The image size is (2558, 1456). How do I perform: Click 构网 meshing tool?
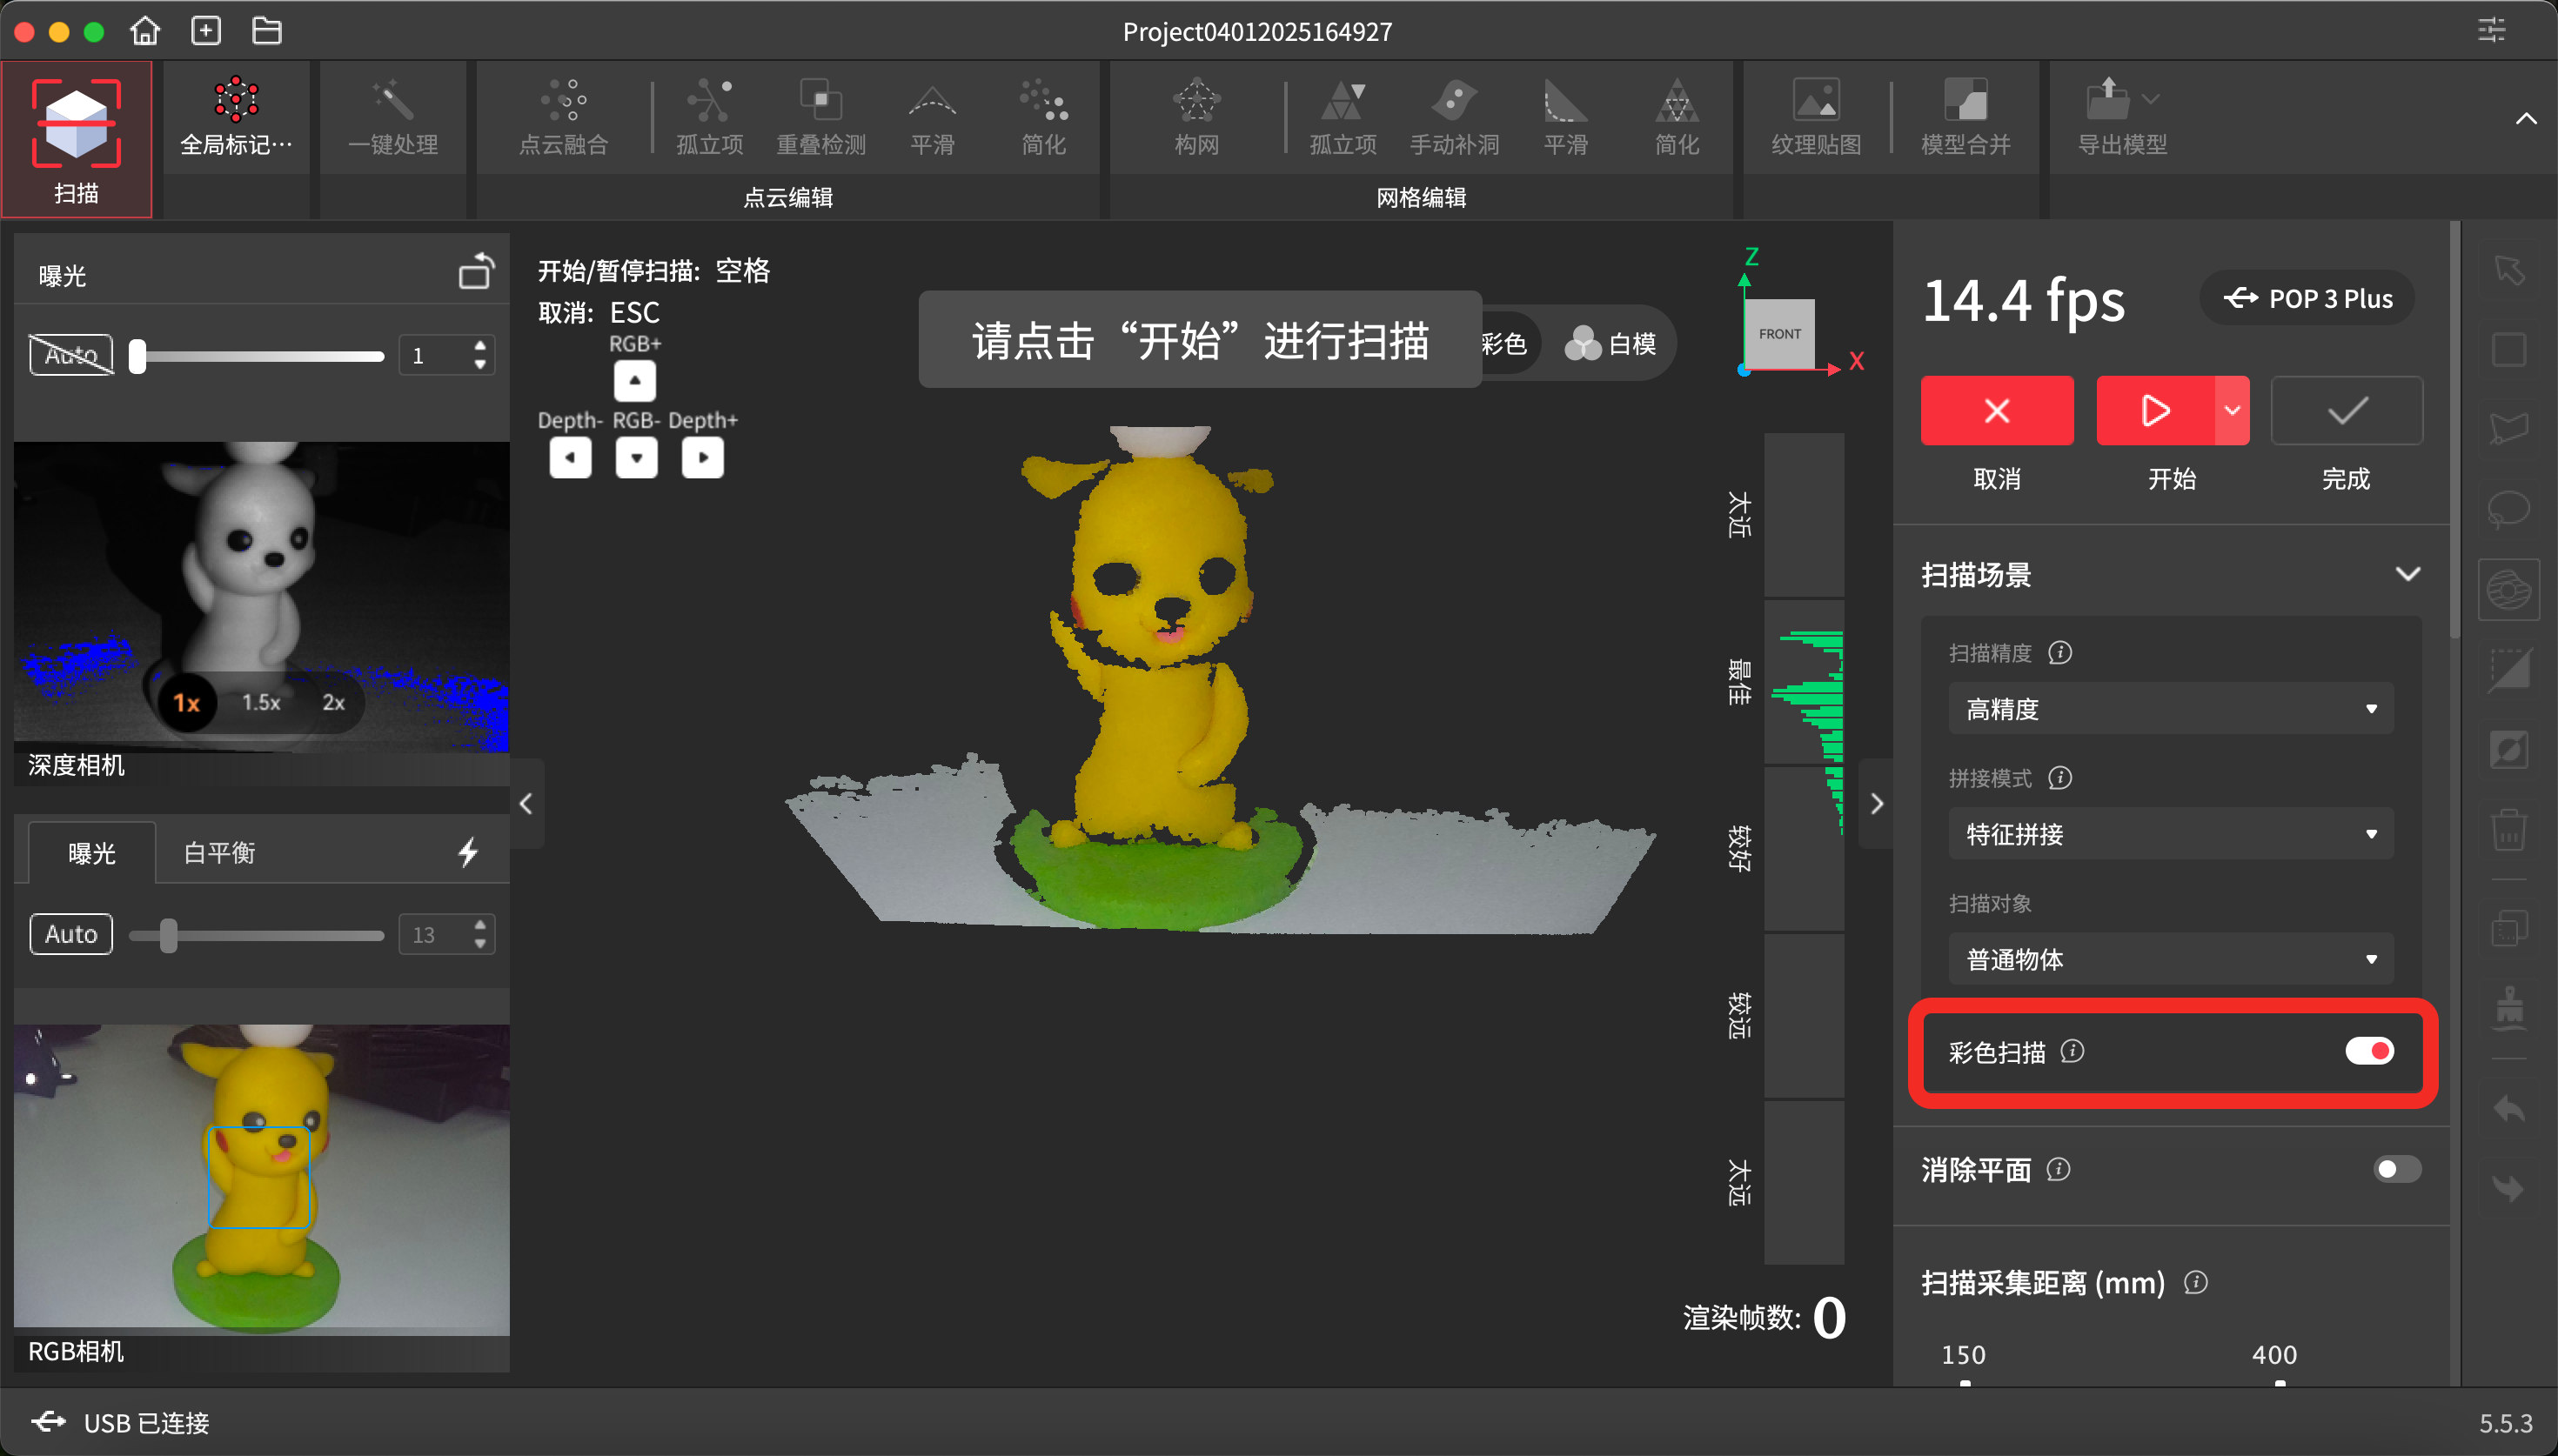pos(1196,118)
